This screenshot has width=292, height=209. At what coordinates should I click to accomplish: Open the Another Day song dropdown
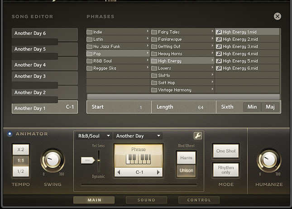[x=138, y=136]
